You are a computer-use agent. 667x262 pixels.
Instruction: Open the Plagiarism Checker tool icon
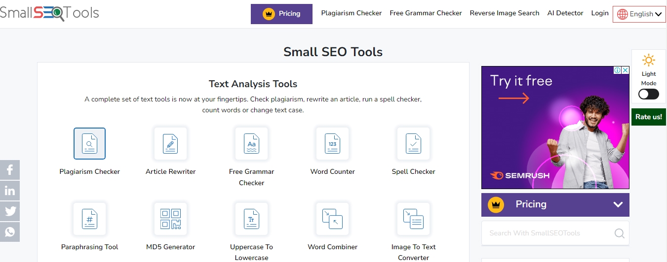point(89,143)
